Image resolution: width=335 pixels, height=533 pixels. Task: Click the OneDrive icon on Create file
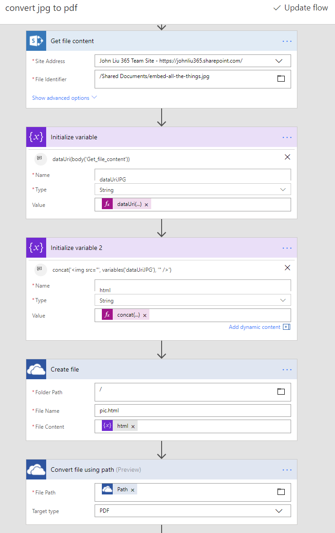36,369
